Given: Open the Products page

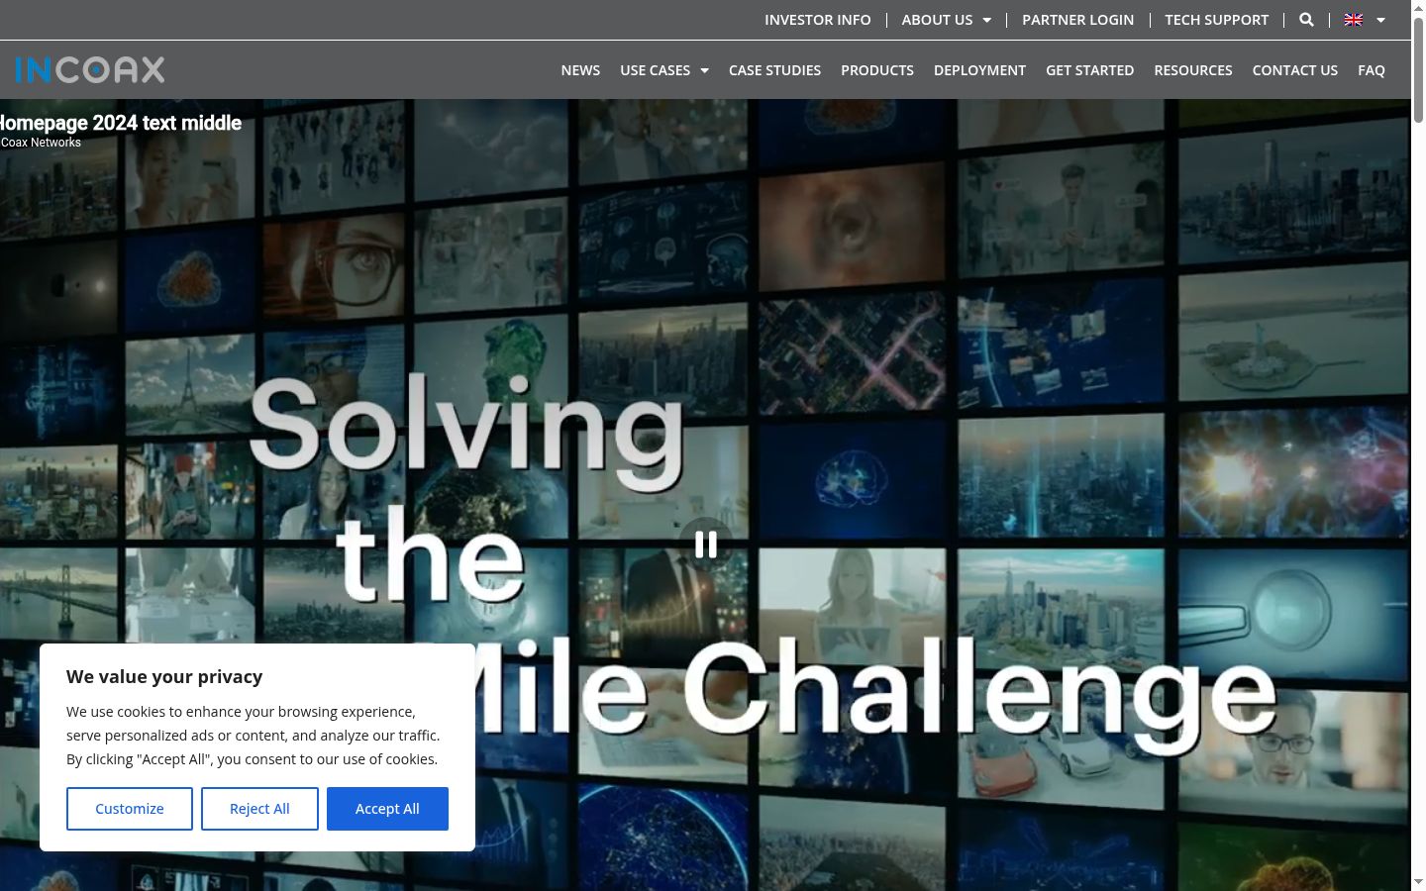Looking at the screenshot, I should [x=877, y=70].
